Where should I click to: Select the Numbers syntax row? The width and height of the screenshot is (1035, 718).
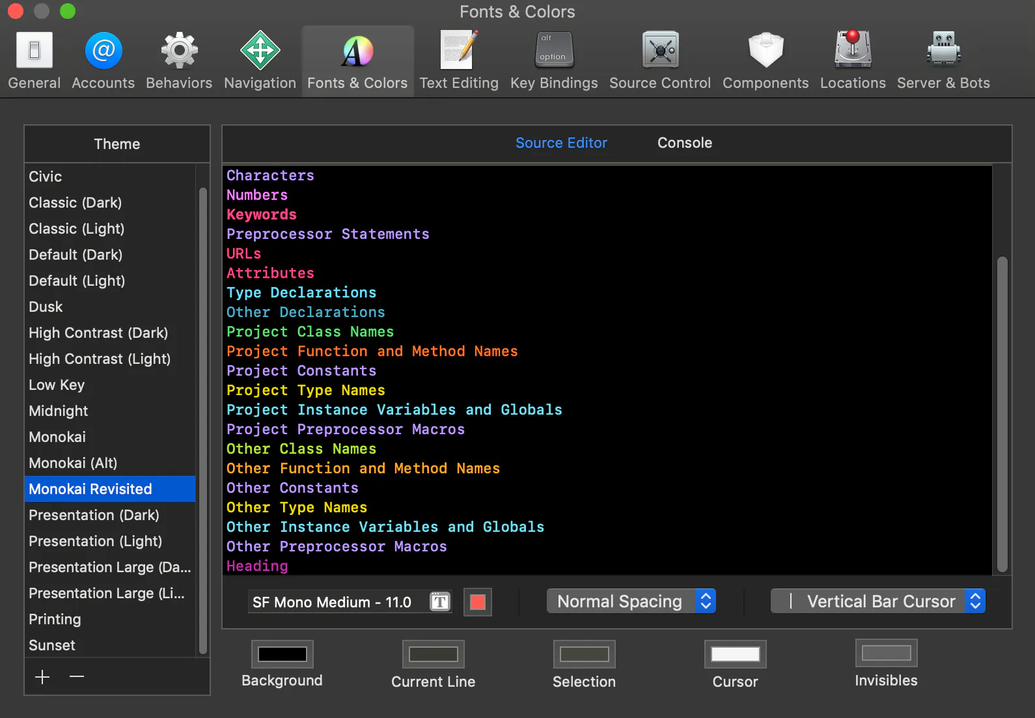click(608, 195)
